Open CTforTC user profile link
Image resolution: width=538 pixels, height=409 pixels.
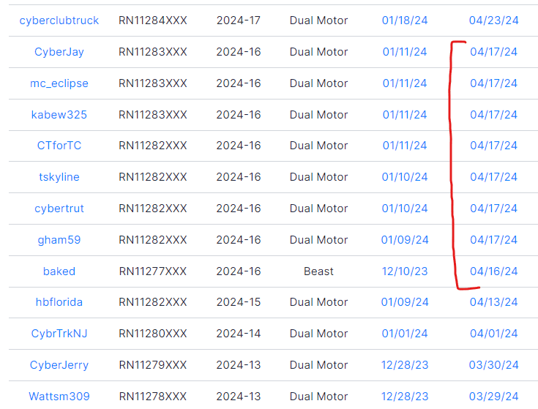[59, 146]
